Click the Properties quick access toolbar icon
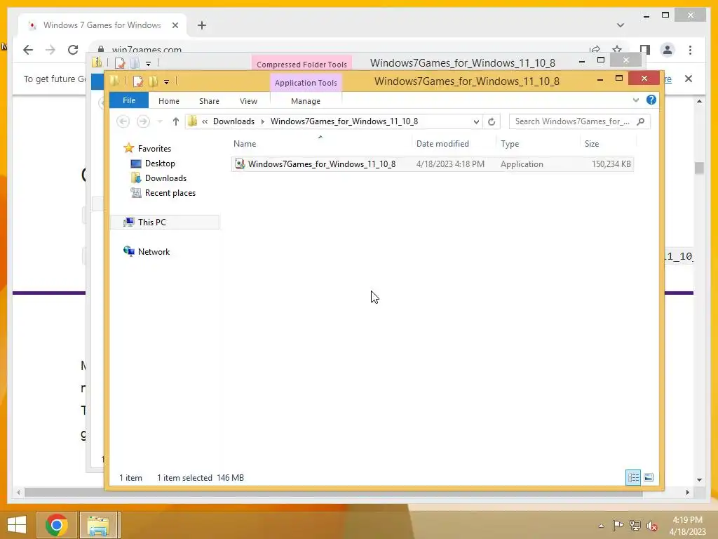Screen dimensions: 718x539 [137, 81]
